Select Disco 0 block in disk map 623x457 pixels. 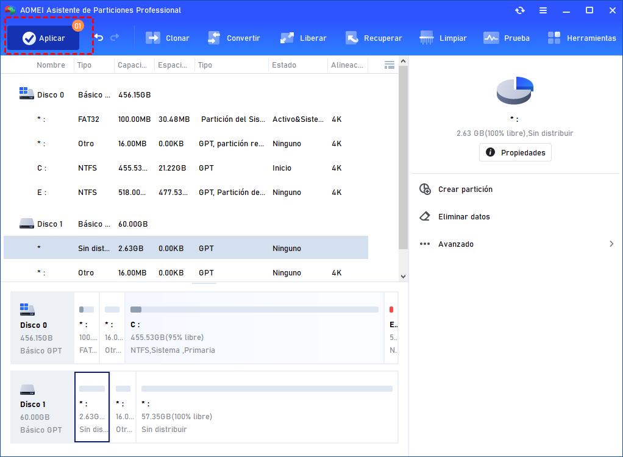[42, 328]
